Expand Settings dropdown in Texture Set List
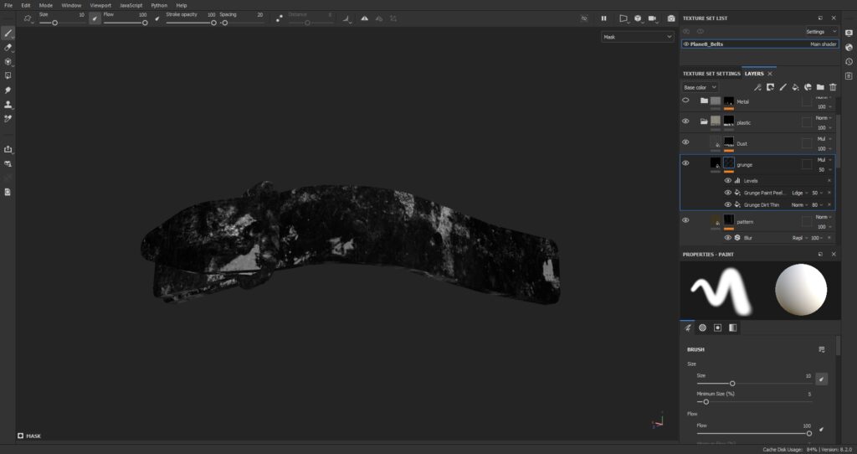This screenshot has height=454, width=857. pos(819,32)
